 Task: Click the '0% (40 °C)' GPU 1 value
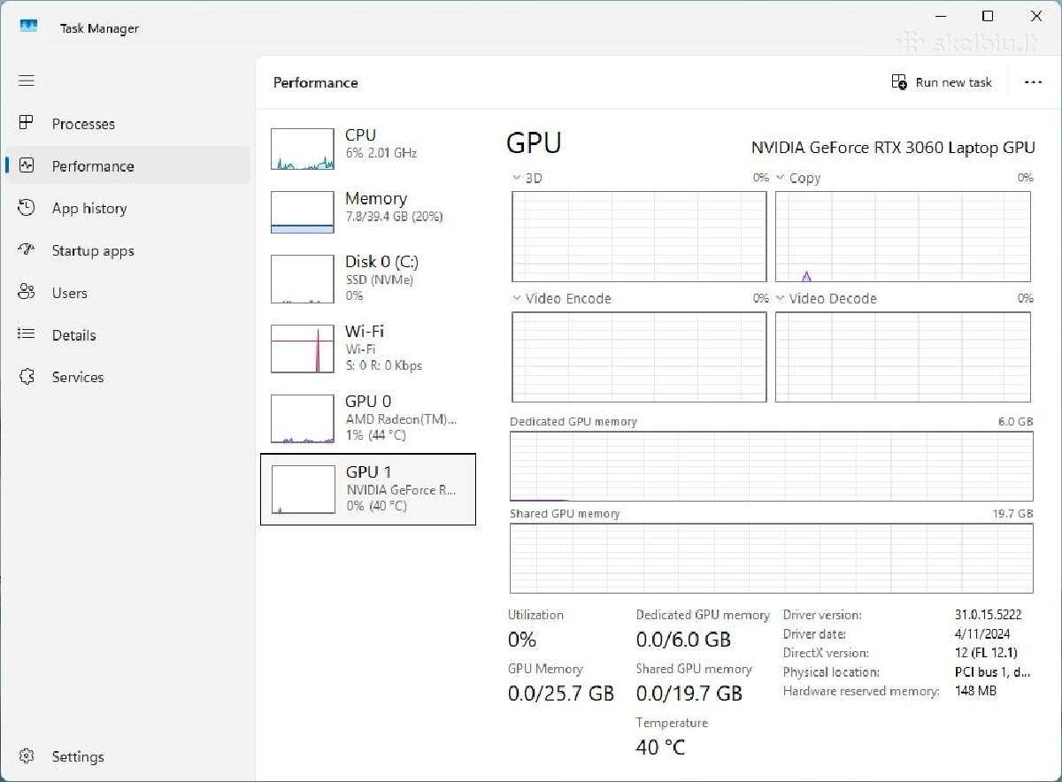377,506
